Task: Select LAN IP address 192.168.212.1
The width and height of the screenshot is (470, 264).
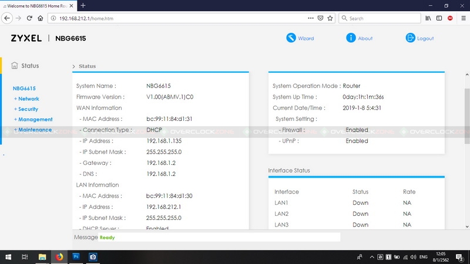Action: pos(164,207)
